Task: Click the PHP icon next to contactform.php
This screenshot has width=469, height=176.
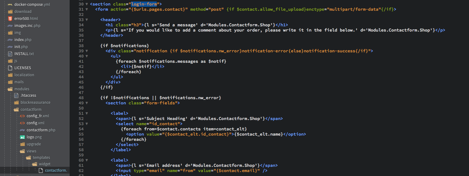Action: tap(22, 130)
